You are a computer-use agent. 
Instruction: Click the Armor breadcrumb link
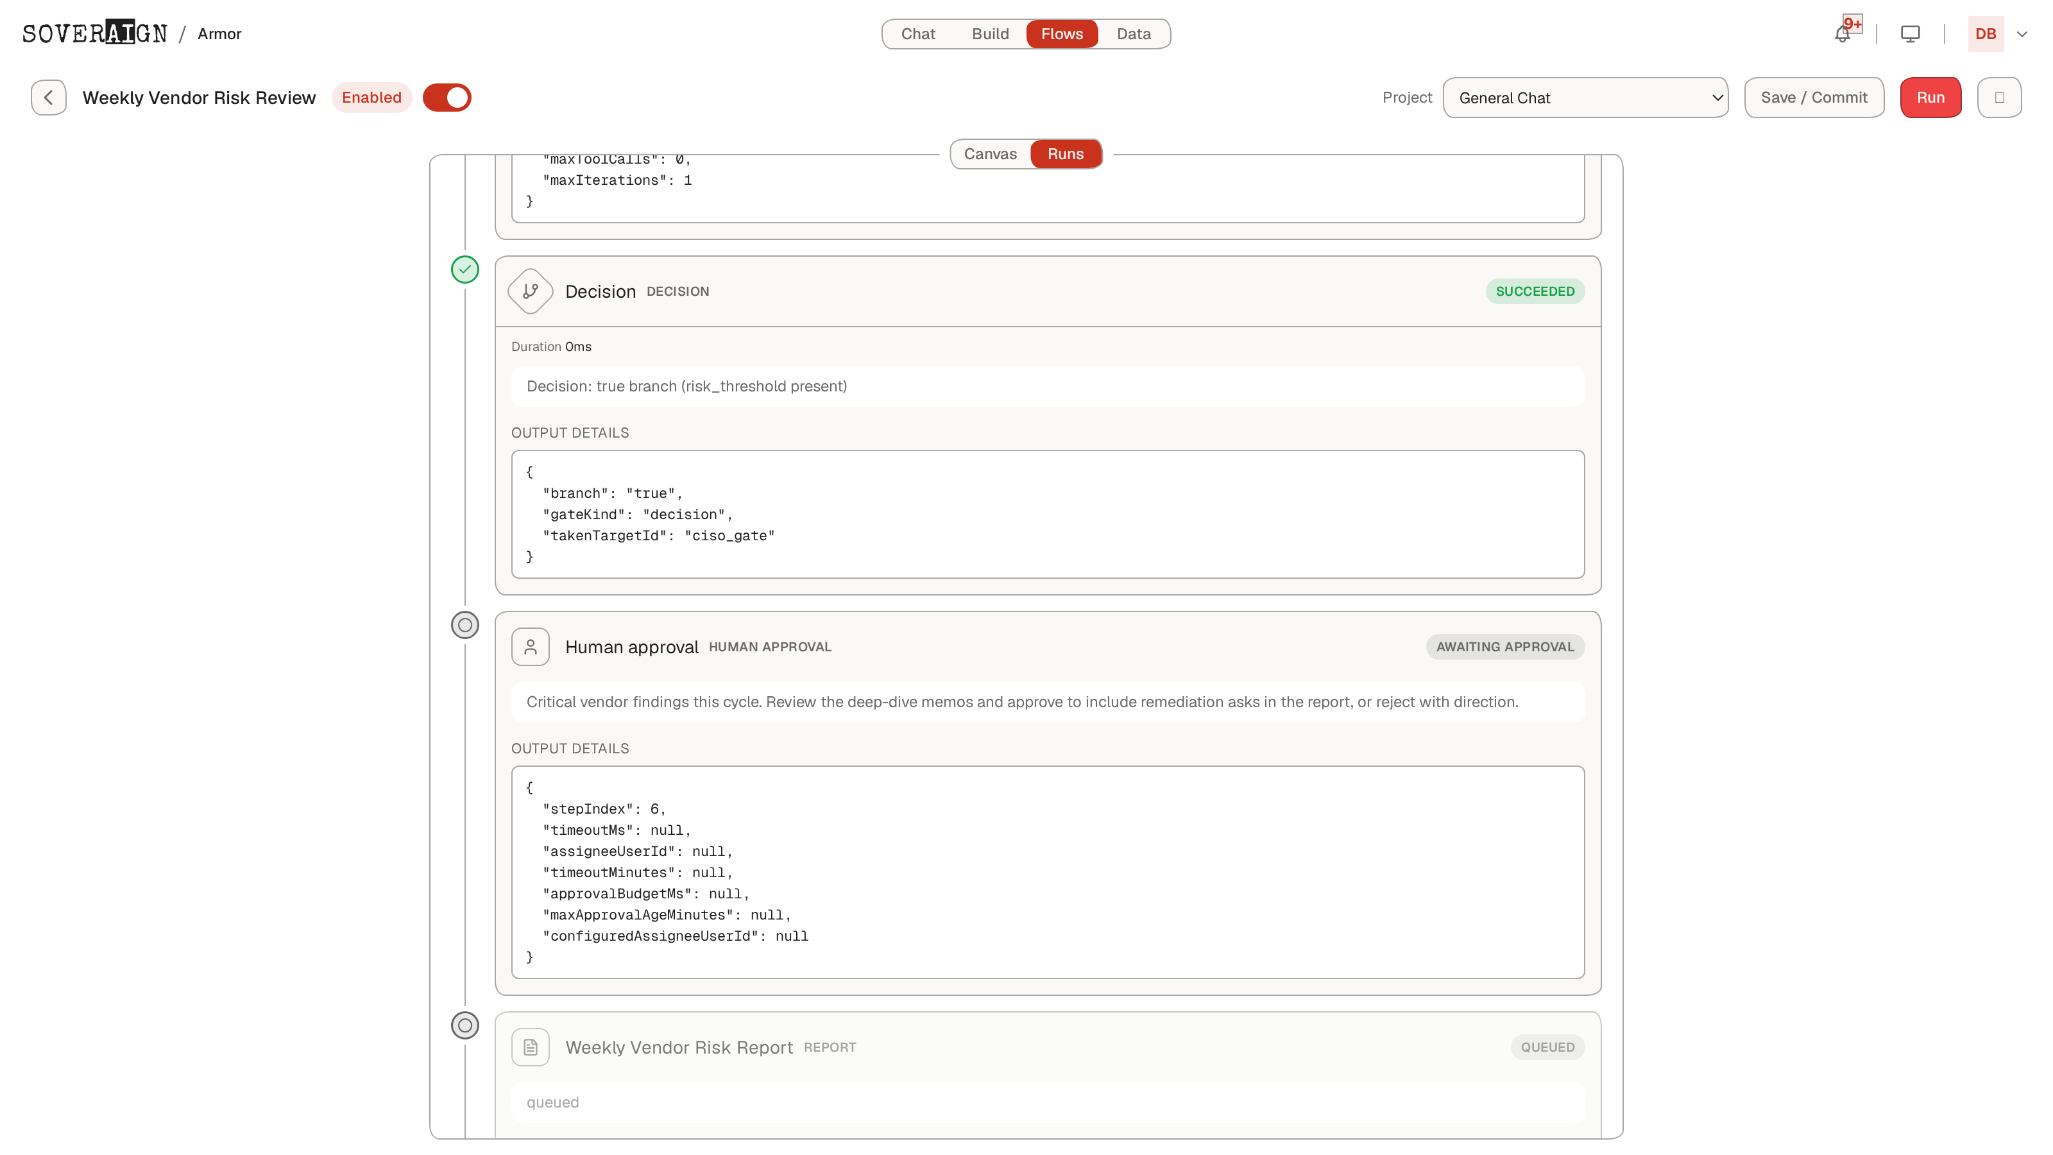coord(219,33)
